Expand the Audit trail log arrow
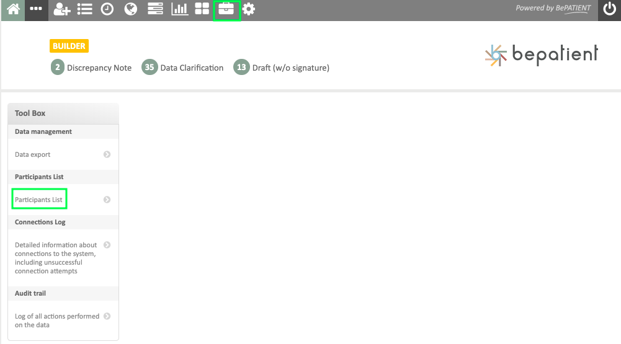 click(107, 316)
